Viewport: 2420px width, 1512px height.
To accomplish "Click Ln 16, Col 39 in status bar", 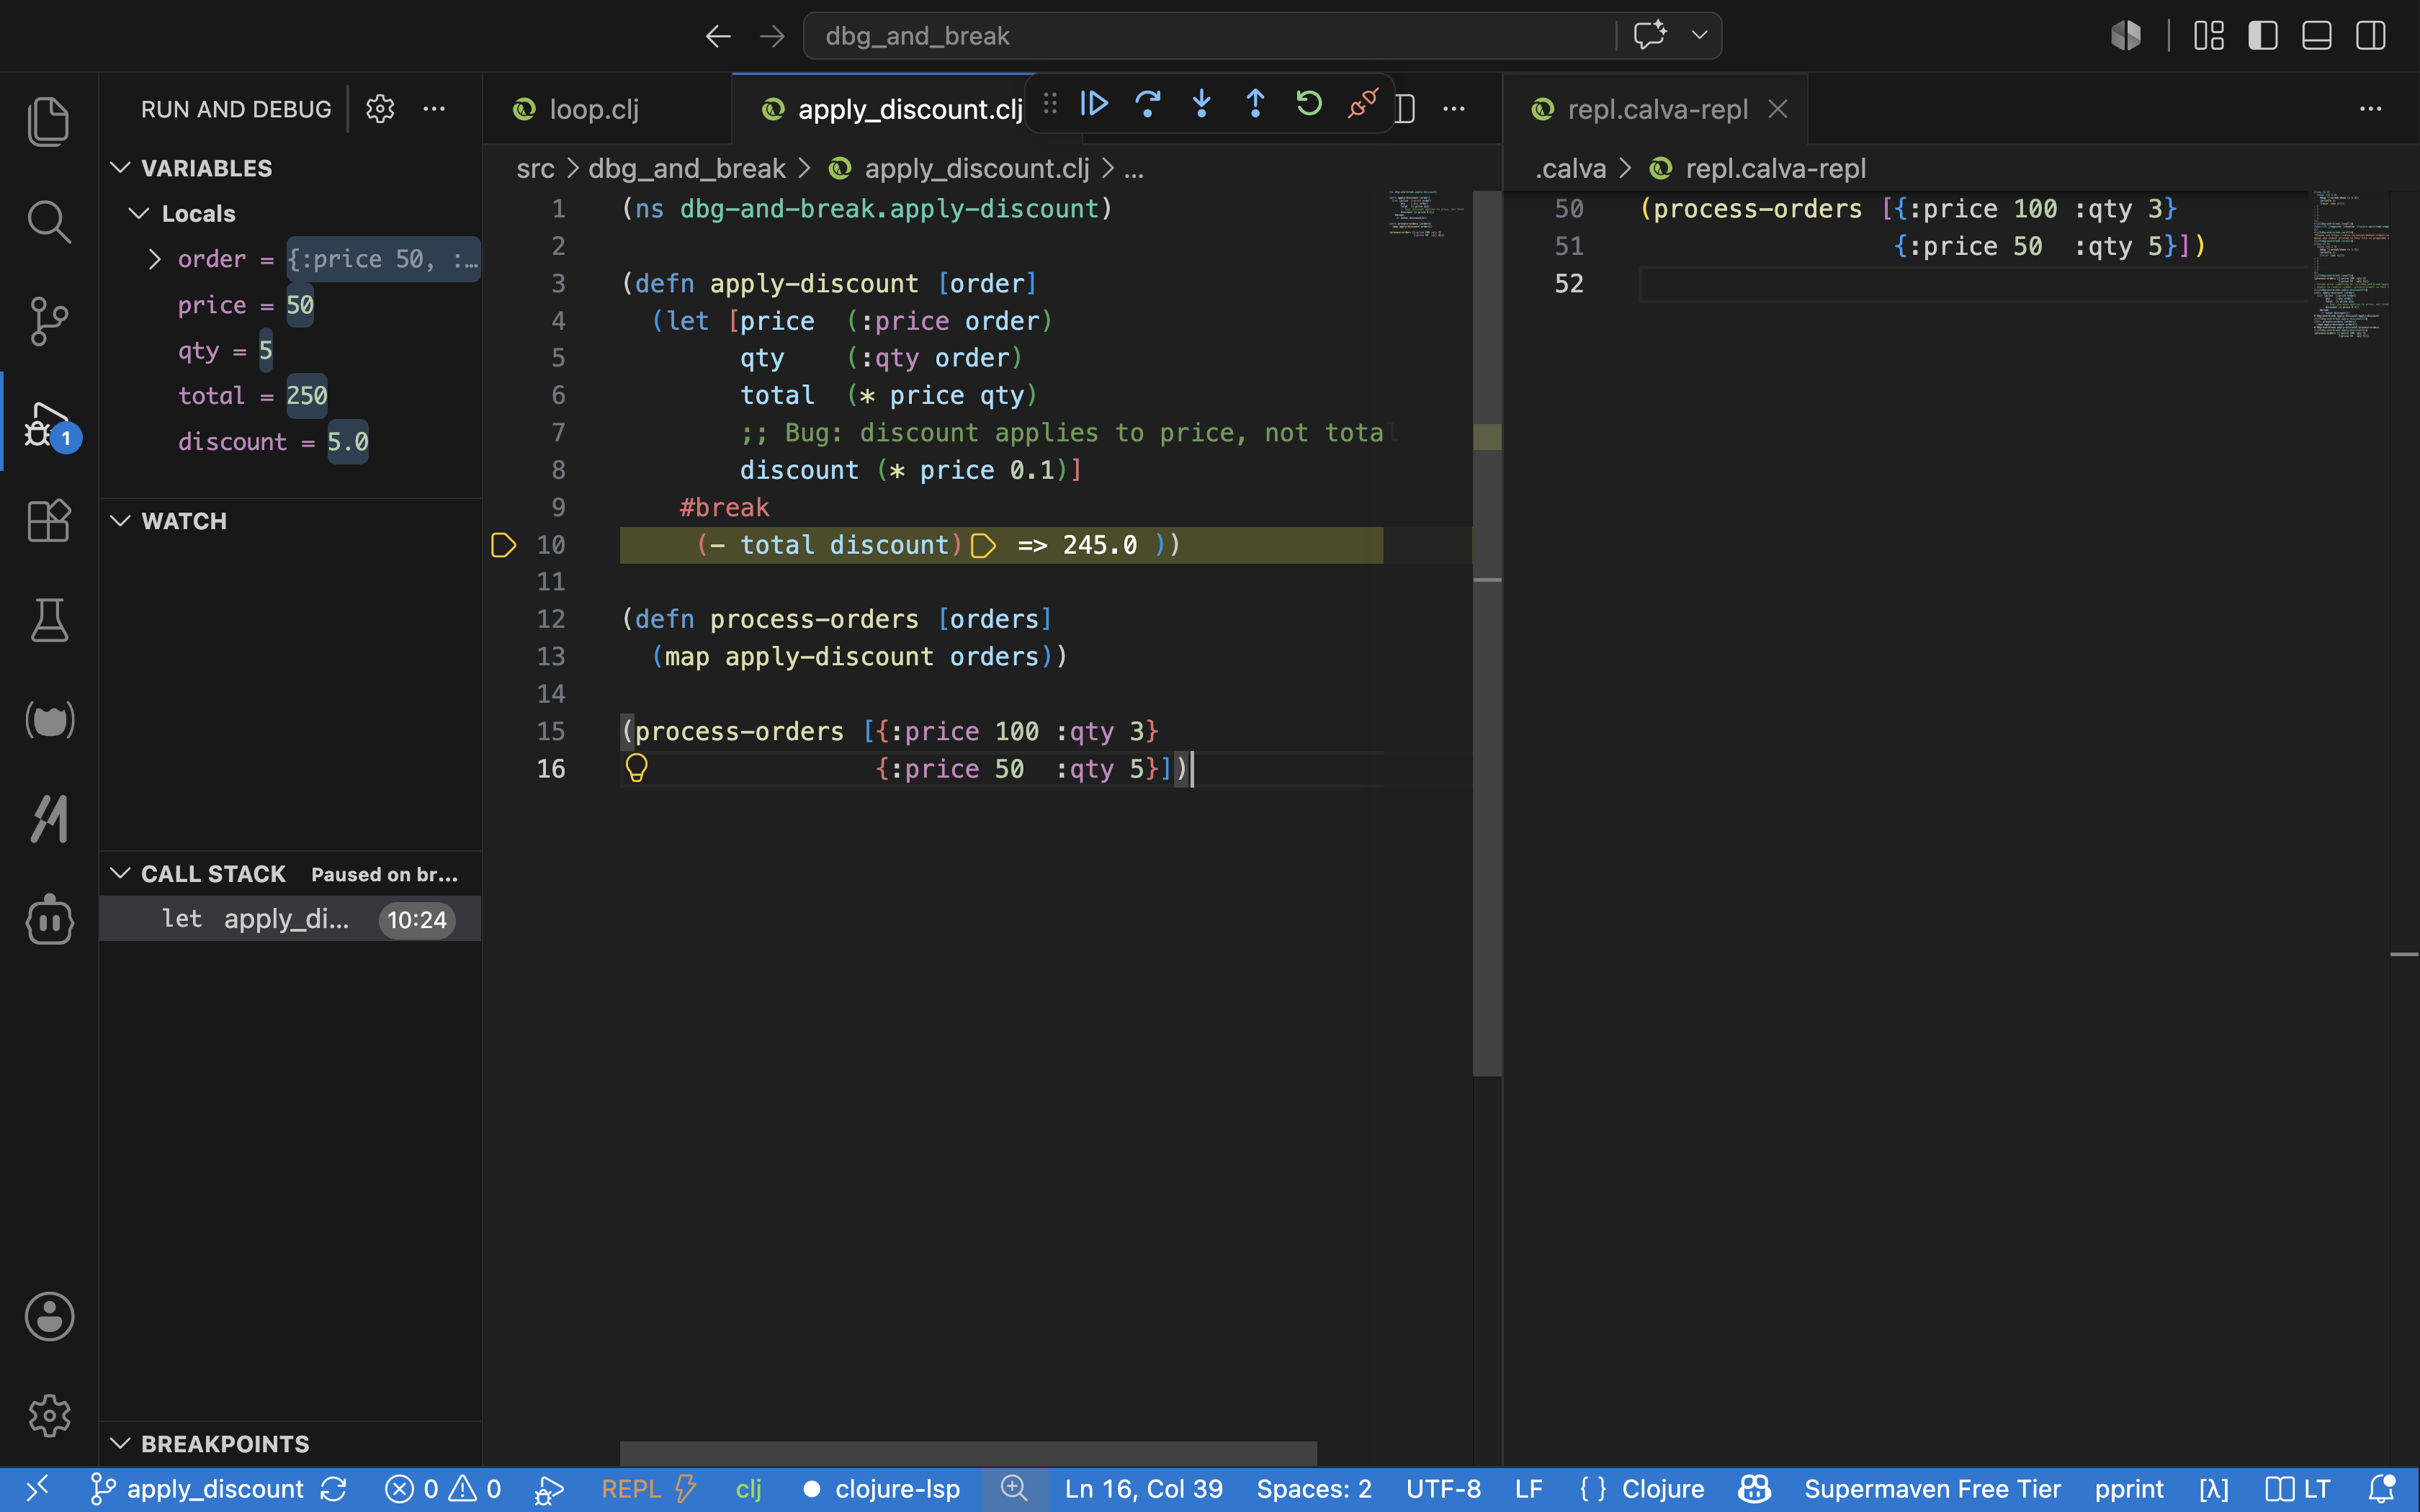I will tap(1143, 1489).
